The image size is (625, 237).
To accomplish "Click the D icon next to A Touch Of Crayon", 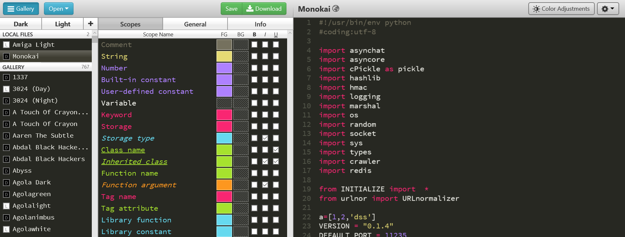I will click(6, 124).
